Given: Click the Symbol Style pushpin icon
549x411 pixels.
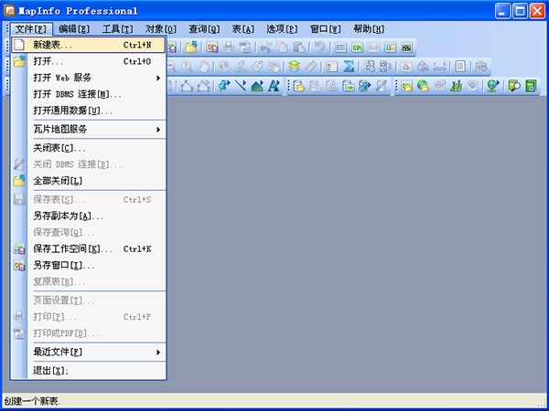Looking at the screenshot, I should pyautogui.click(x=224, y=86).
